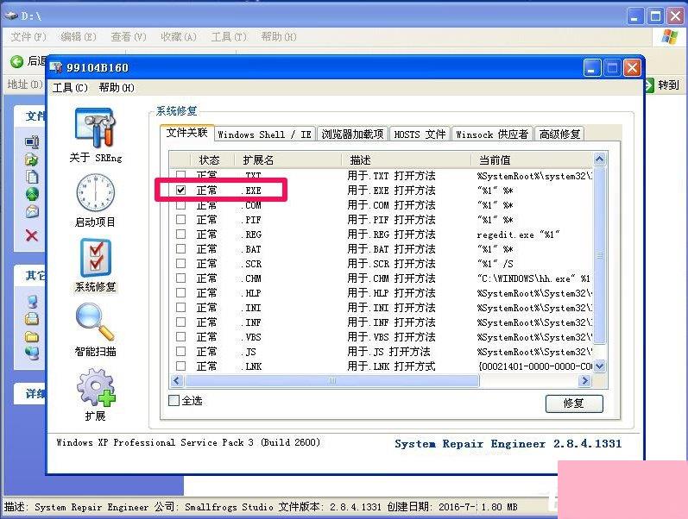Enable the 全选 select-all checkbox
The image size is (688, 519).
(x=174, y=400)
